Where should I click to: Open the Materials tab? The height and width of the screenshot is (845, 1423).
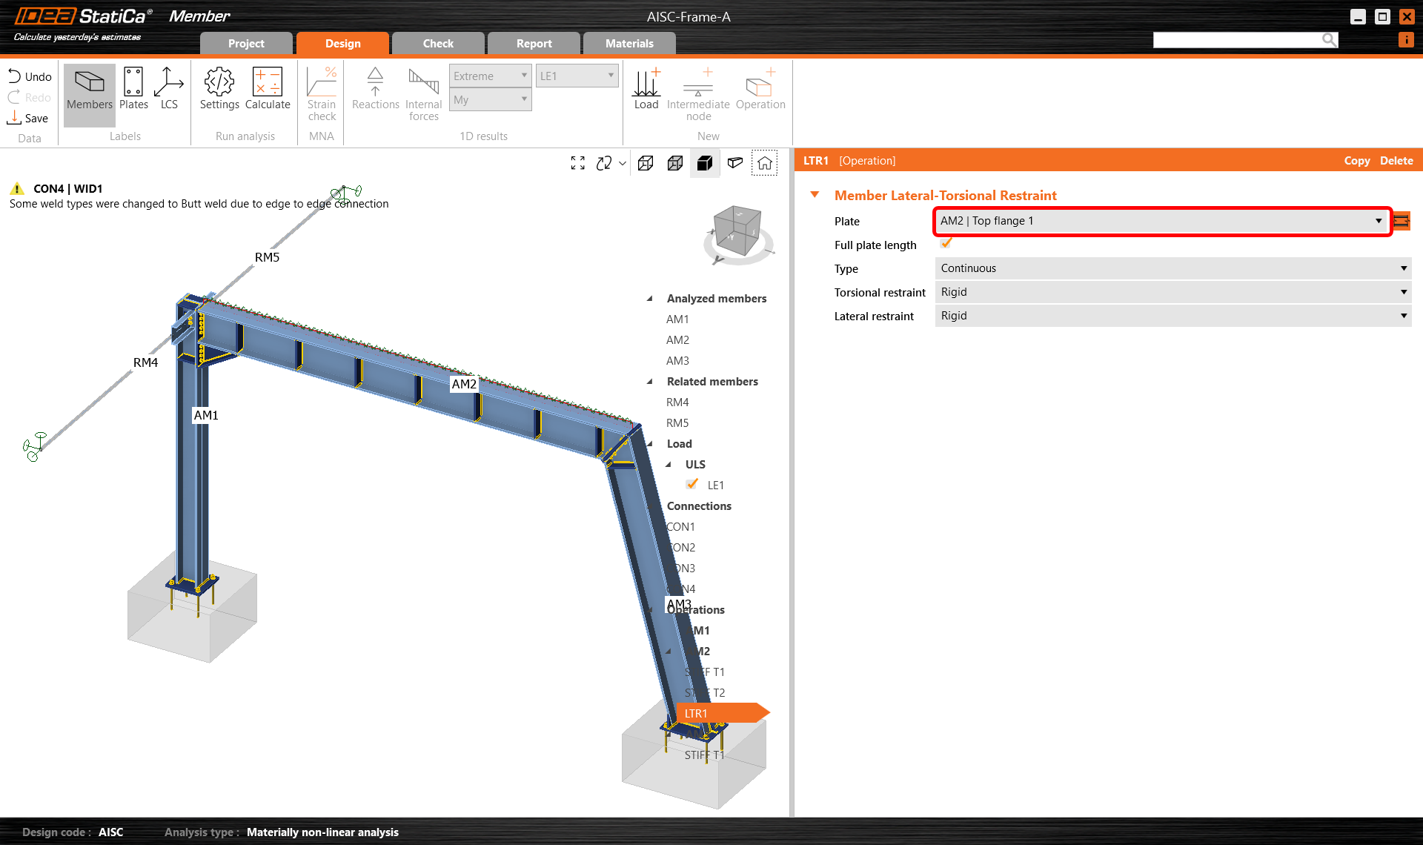[x=629, y=44]
